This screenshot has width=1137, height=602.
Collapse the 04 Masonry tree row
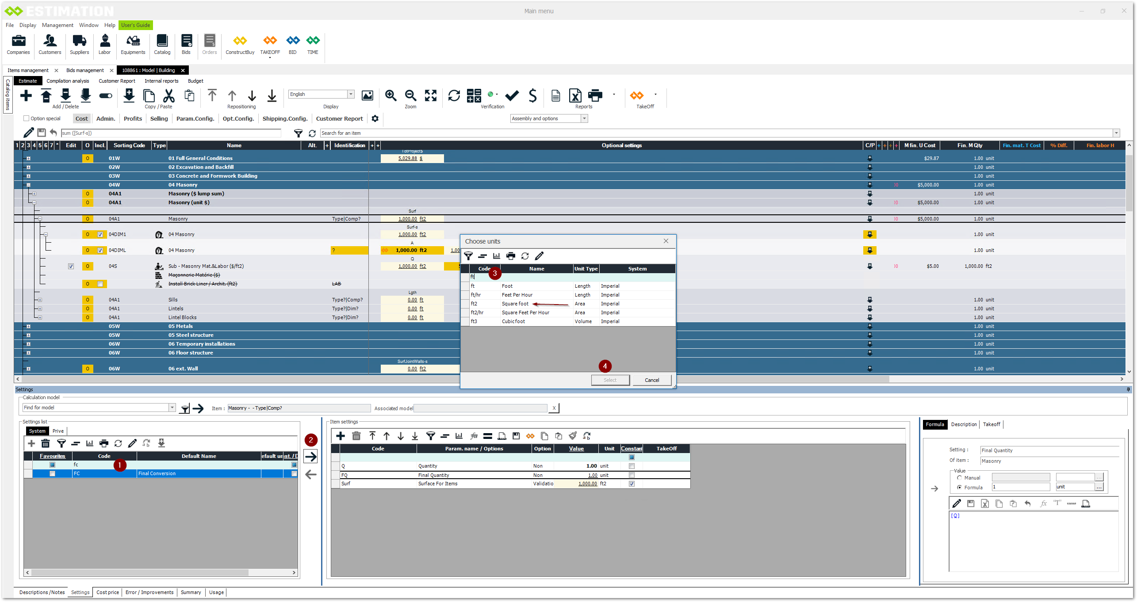point(28,185)
